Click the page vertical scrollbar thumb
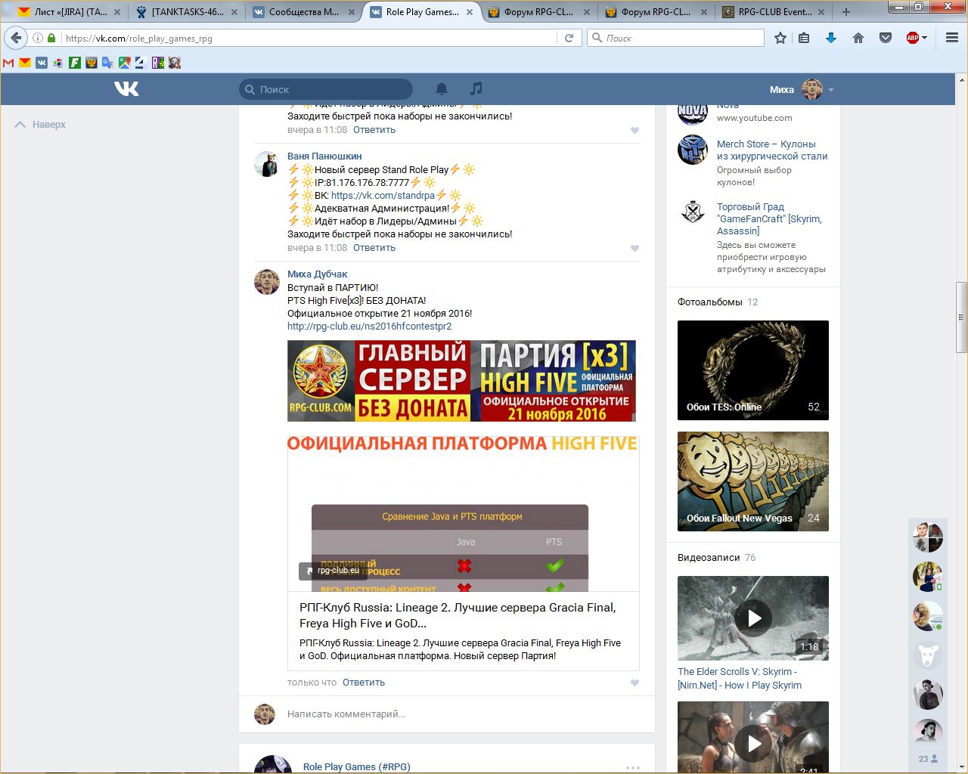The image size is (968, 774). [961, 317]
